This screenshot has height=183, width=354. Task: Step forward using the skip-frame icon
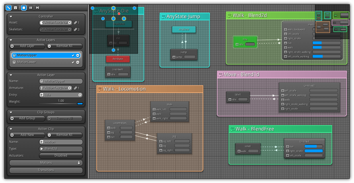pos(38,8)
